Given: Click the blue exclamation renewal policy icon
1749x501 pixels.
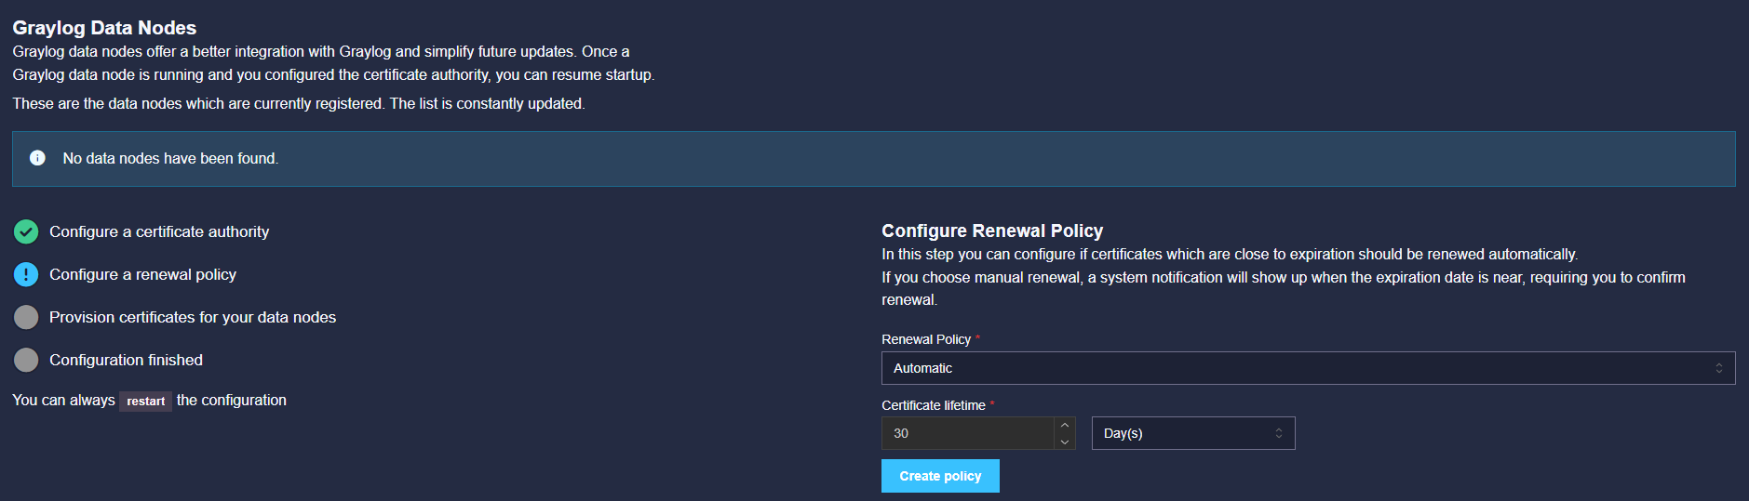Looking at the screenshot, I should pyautogui.click(x=26, y=274).
